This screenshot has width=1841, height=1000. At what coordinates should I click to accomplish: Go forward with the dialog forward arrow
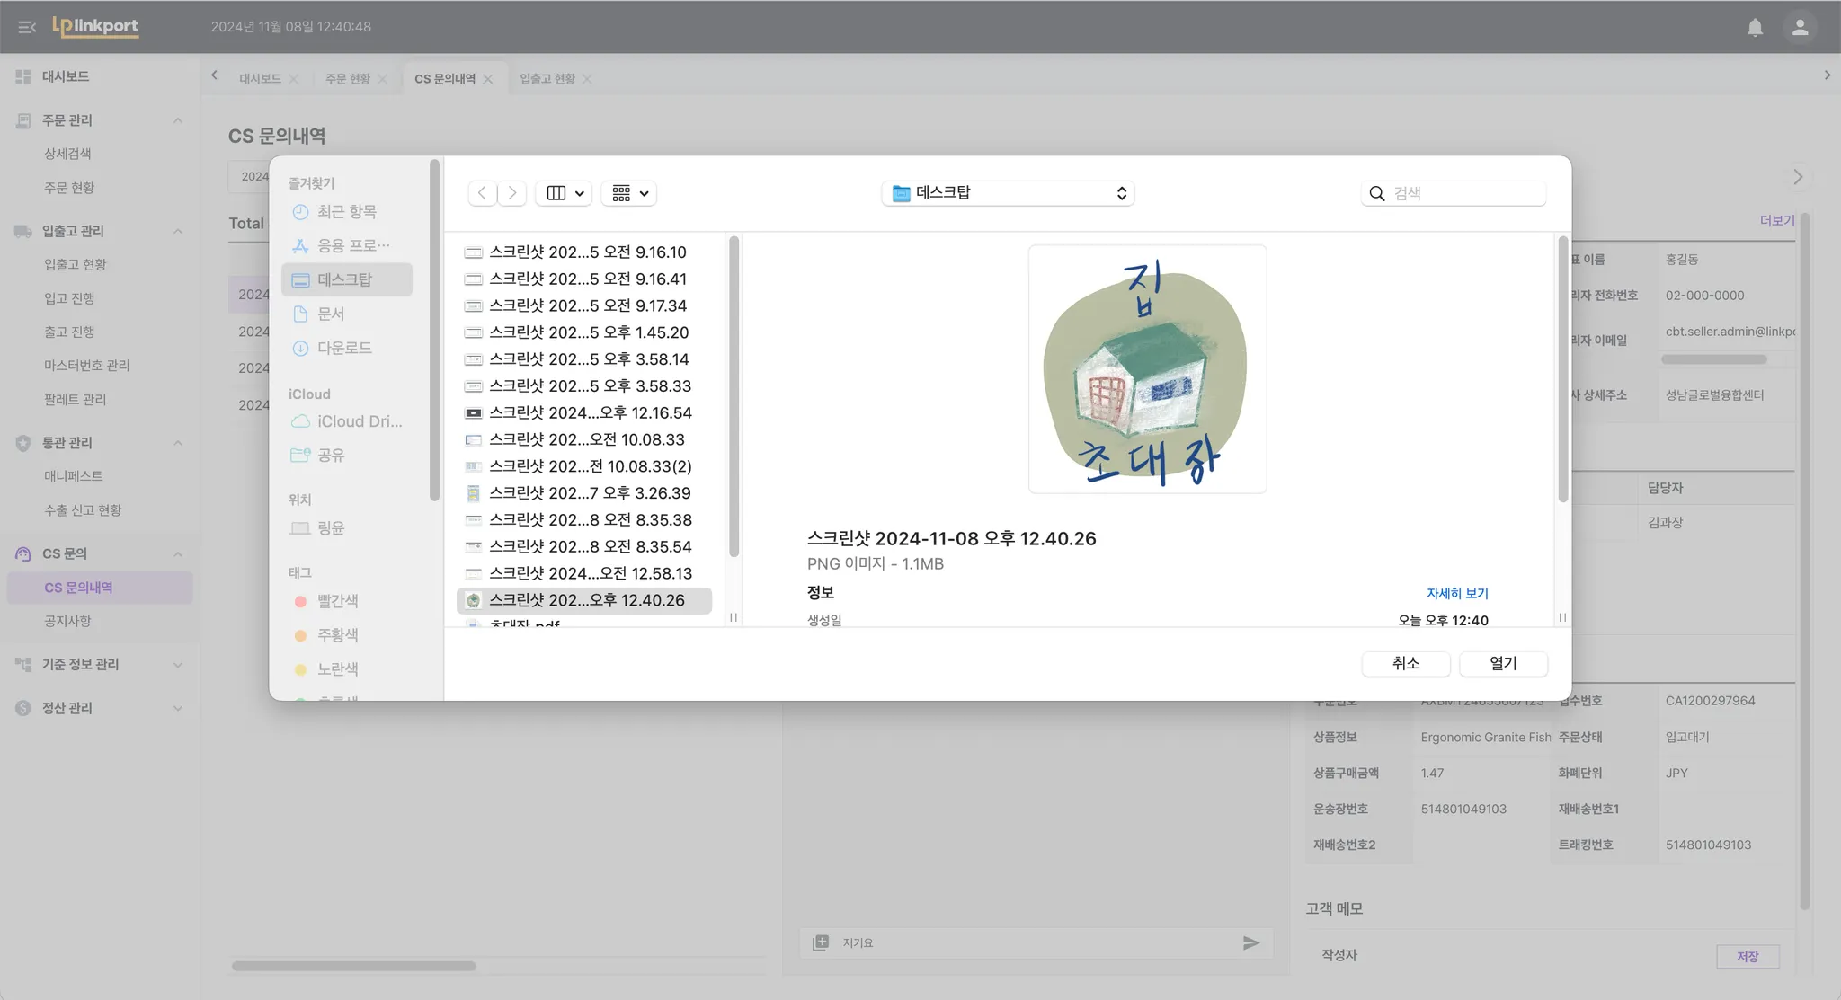click(x=512, y=193)
